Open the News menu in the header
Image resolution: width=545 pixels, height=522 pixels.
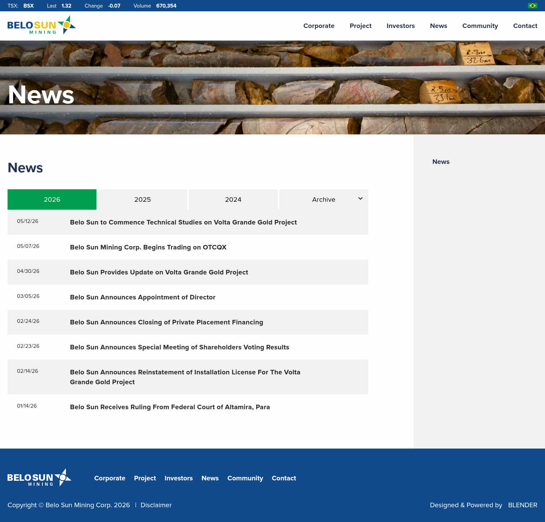click(x=439, y=26)
